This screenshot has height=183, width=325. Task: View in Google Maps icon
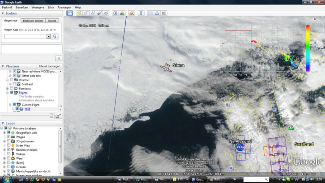(164, 13)
